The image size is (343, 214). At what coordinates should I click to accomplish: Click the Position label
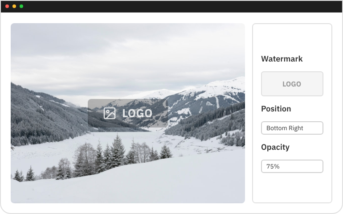click(276, 109)
